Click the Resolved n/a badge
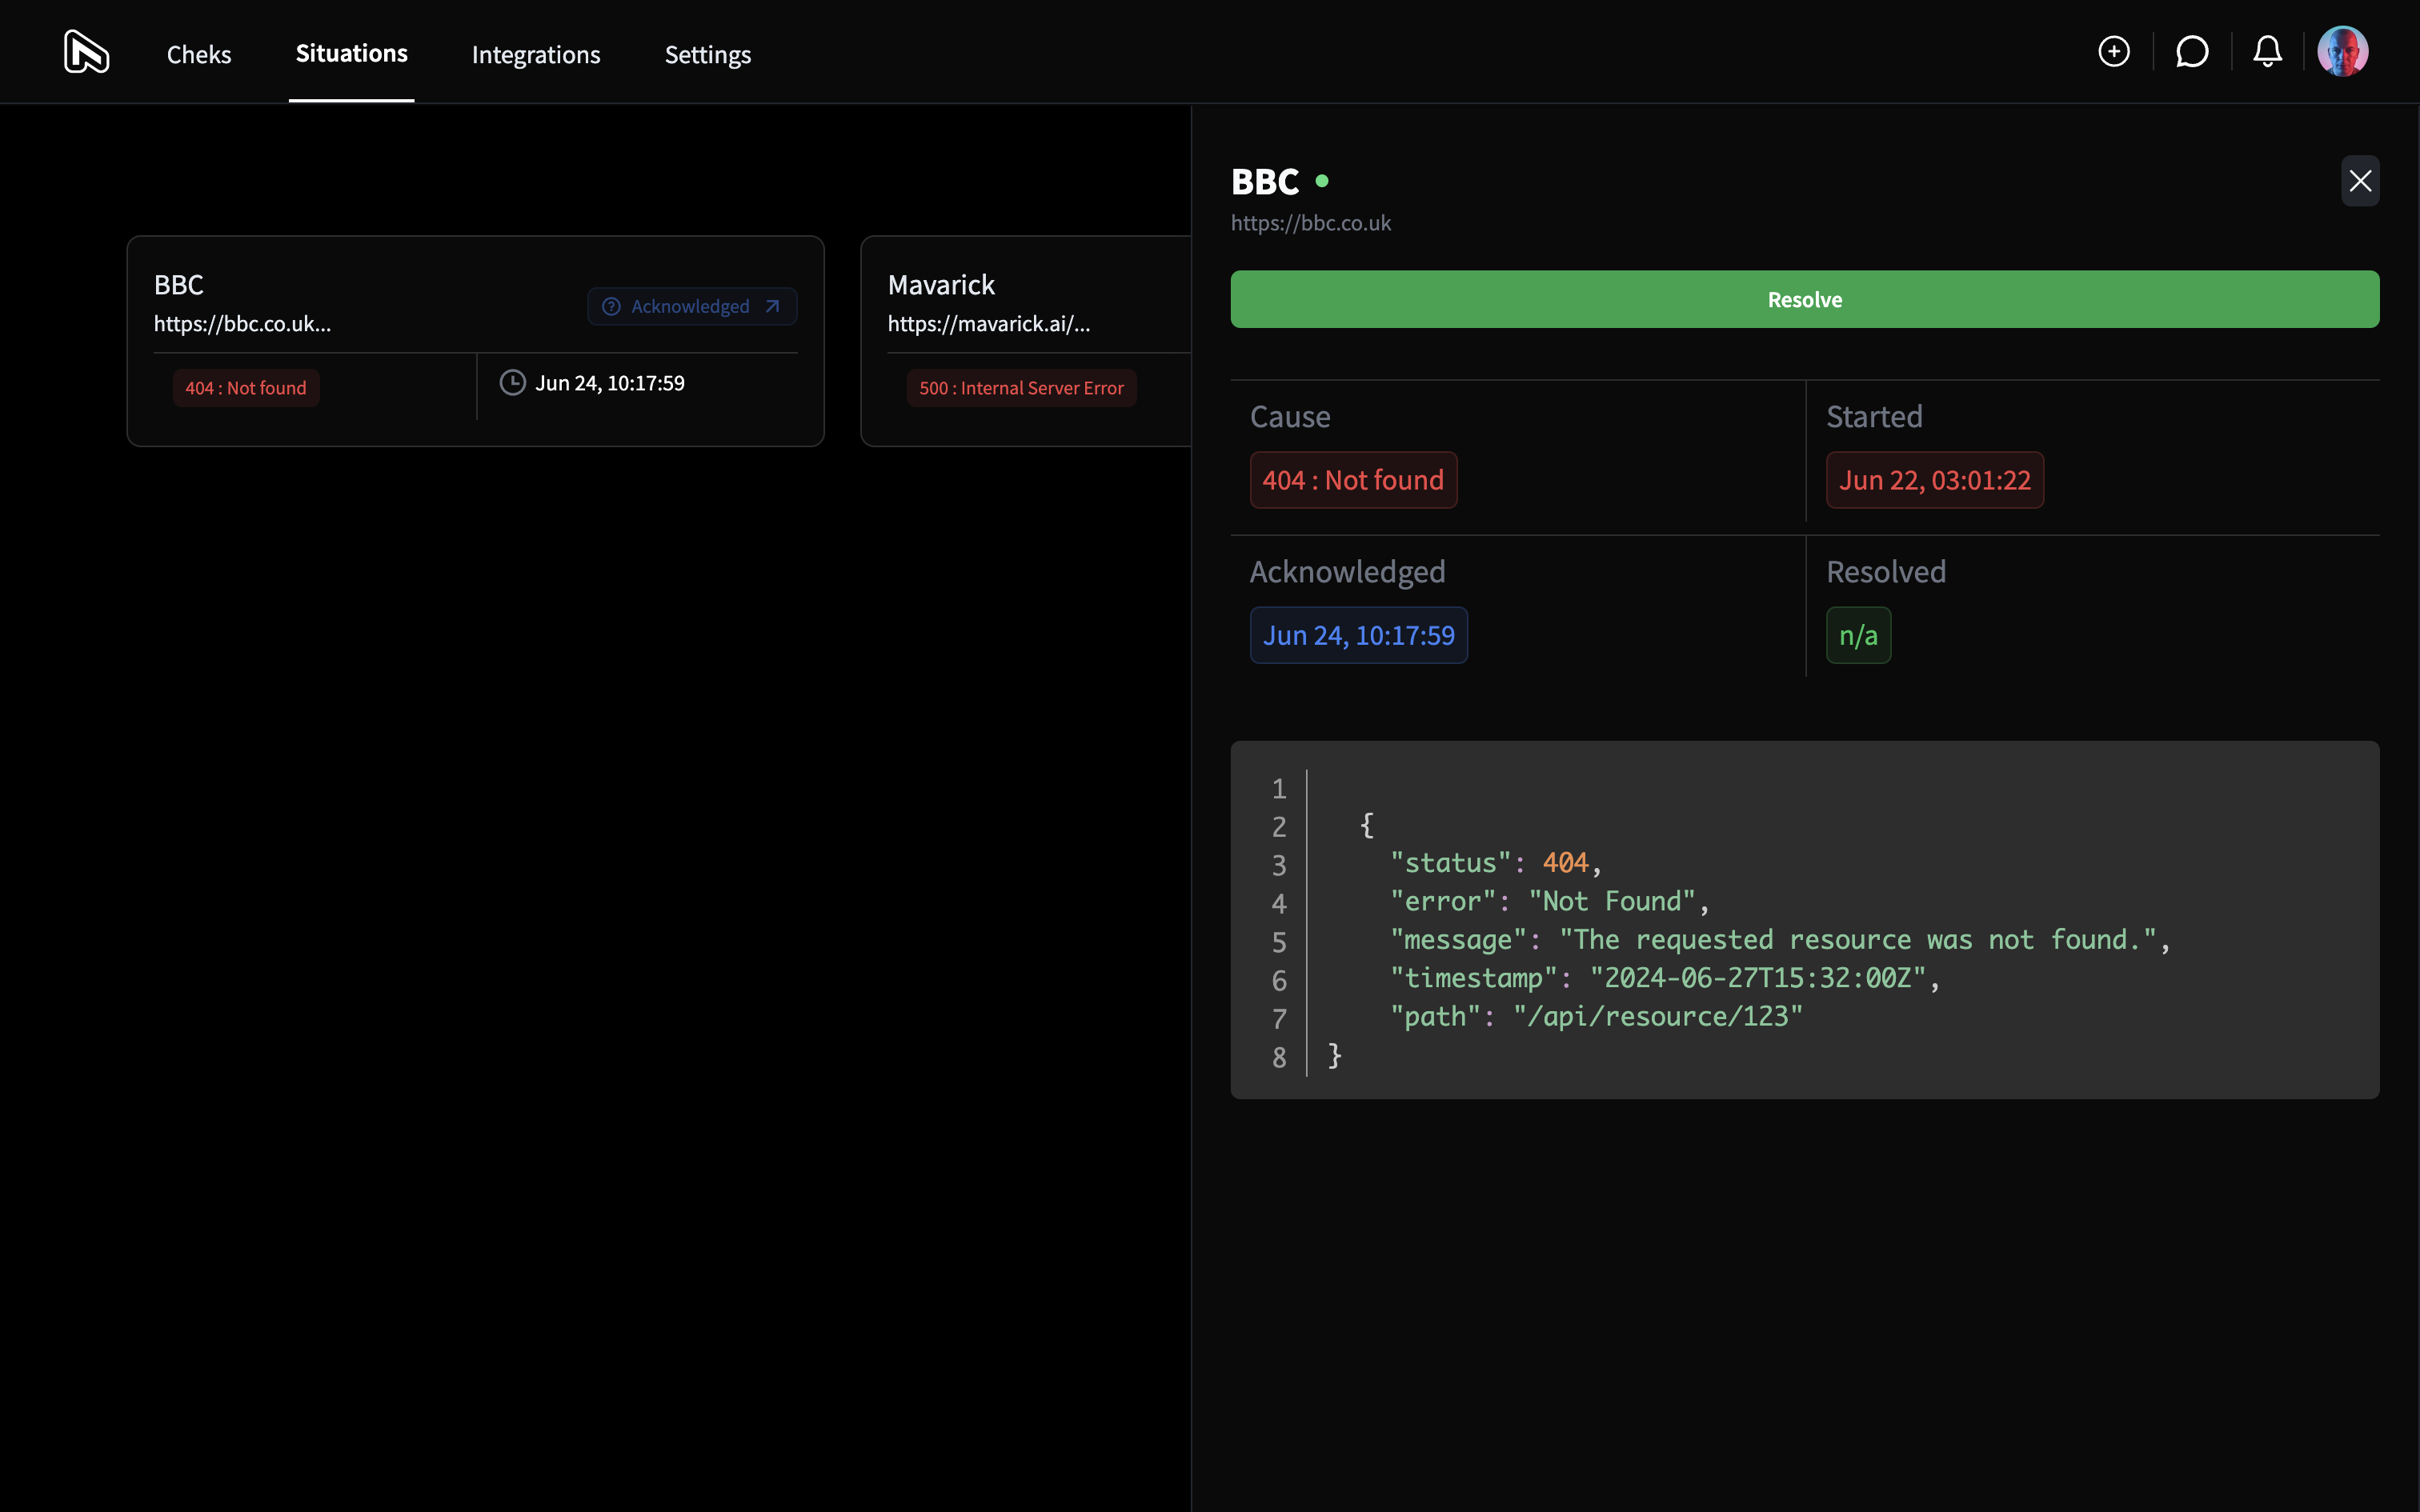This screenshot has width=2420, height=1512. pos(1858,635)
